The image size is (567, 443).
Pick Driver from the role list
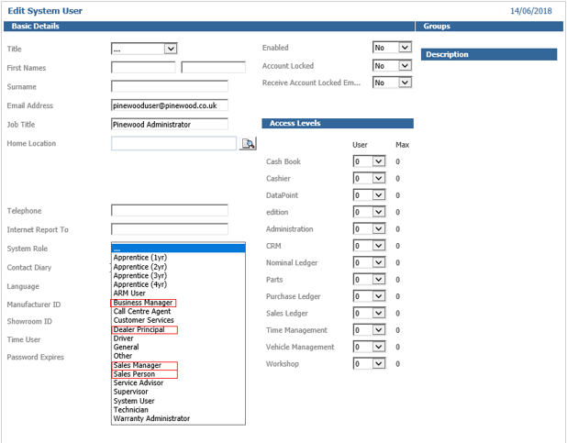click(178, 338)
